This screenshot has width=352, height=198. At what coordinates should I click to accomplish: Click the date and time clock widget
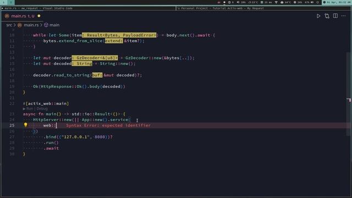coord(337,2)
